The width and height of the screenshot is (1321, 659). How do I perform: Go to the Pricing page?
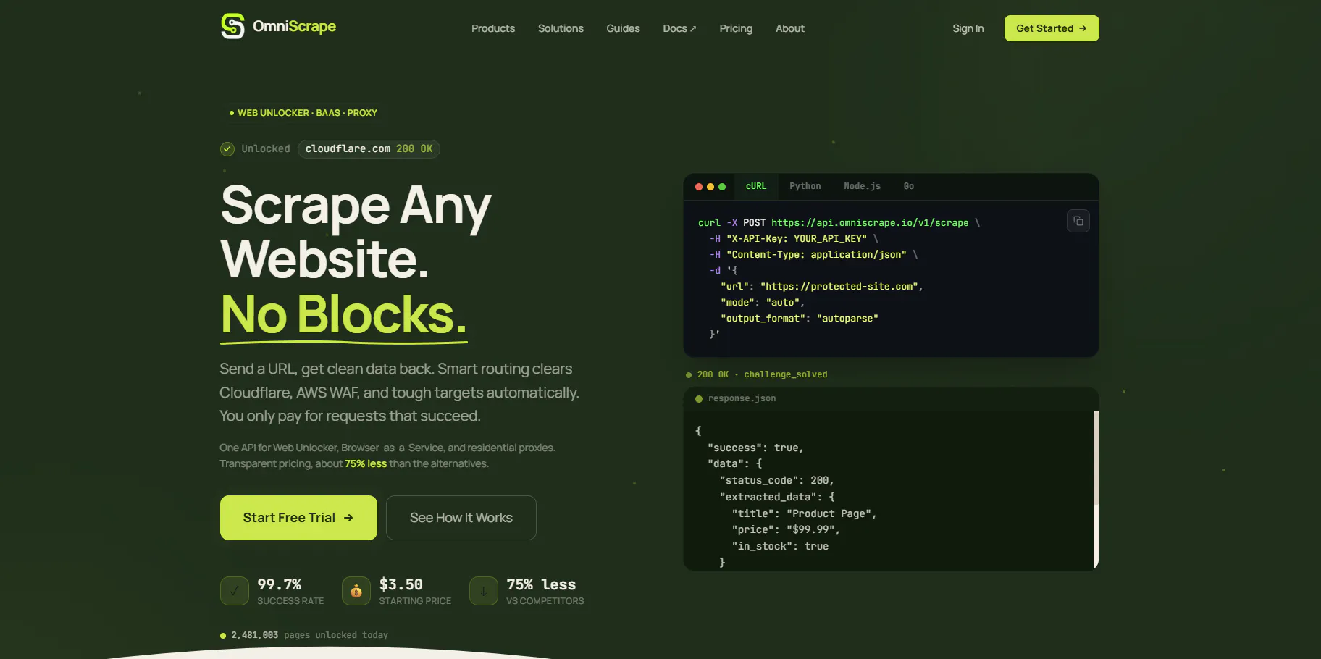coord(736,28)
